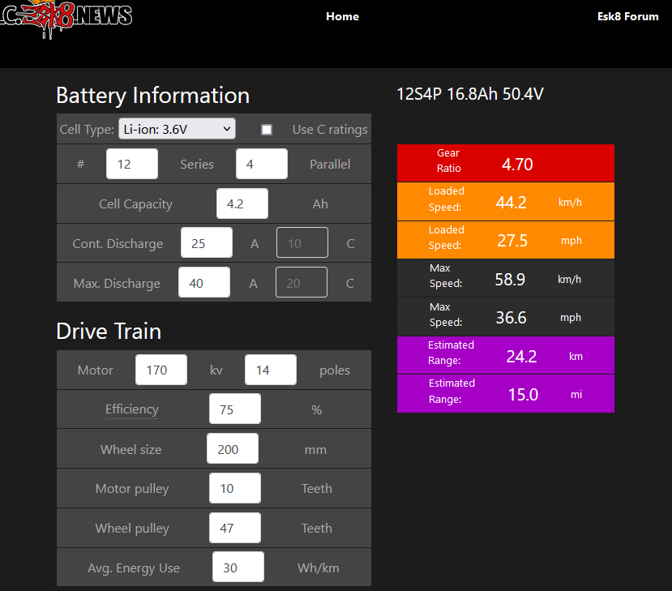The width and height of the screenshot is (672, 591).
Task: Click the Loaded Speed 27.5 mph value
Action: [512, 241]
